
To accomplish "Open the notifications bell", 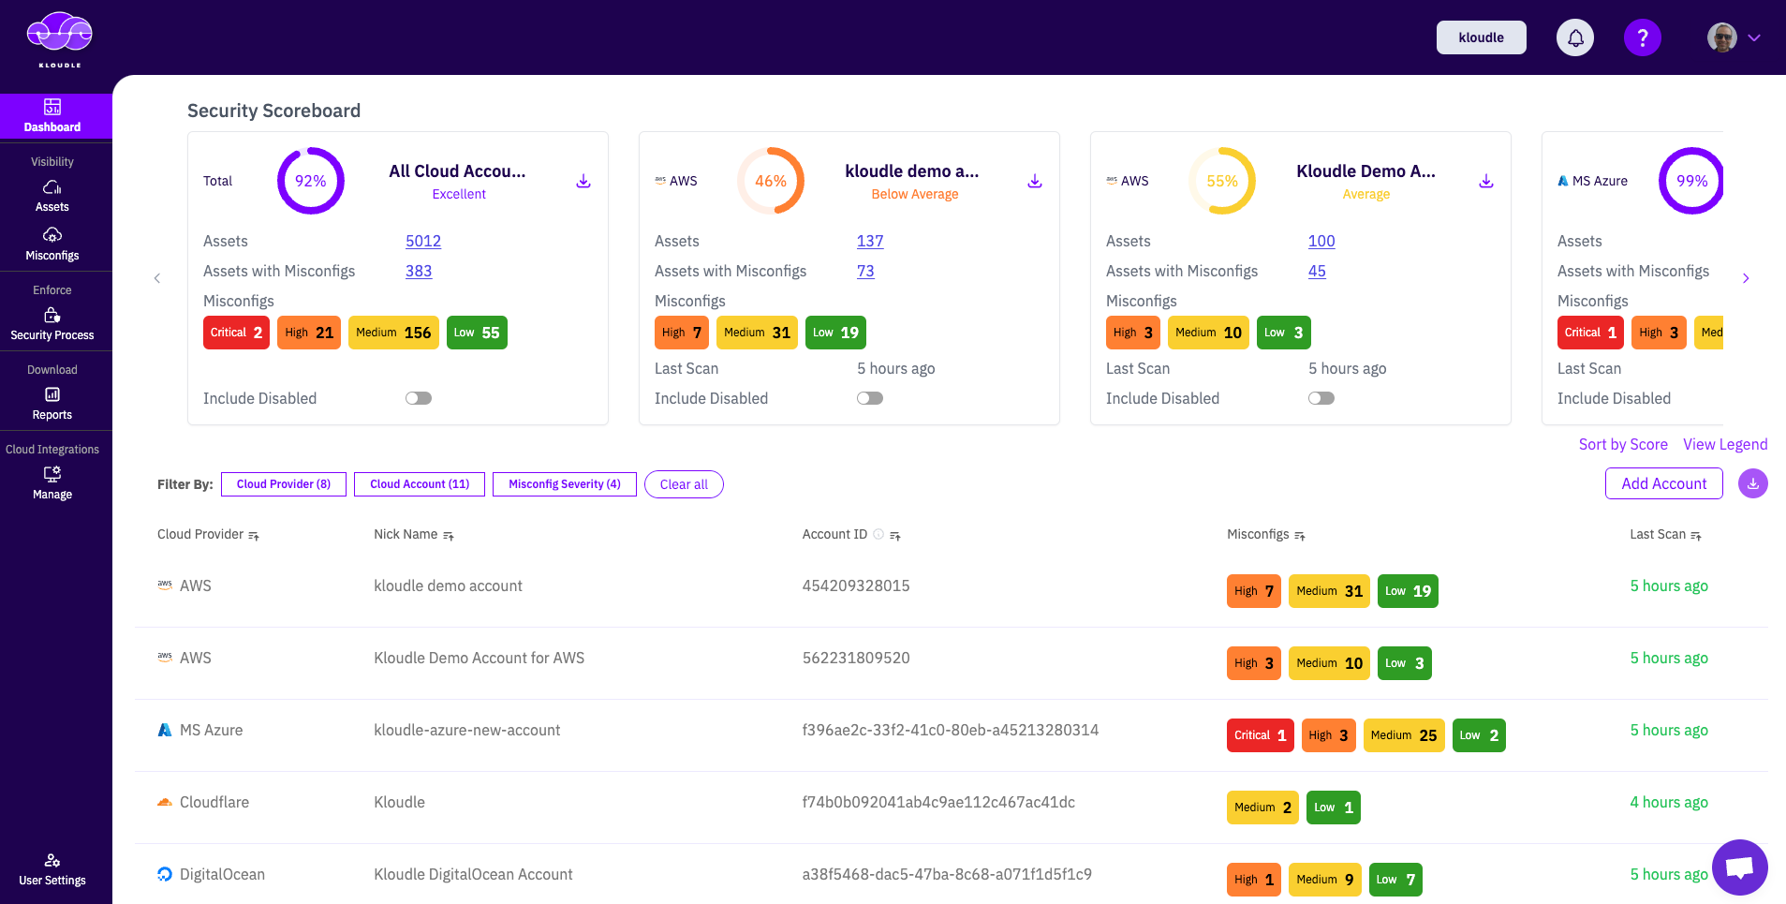I will click(x=1575, y=37).
